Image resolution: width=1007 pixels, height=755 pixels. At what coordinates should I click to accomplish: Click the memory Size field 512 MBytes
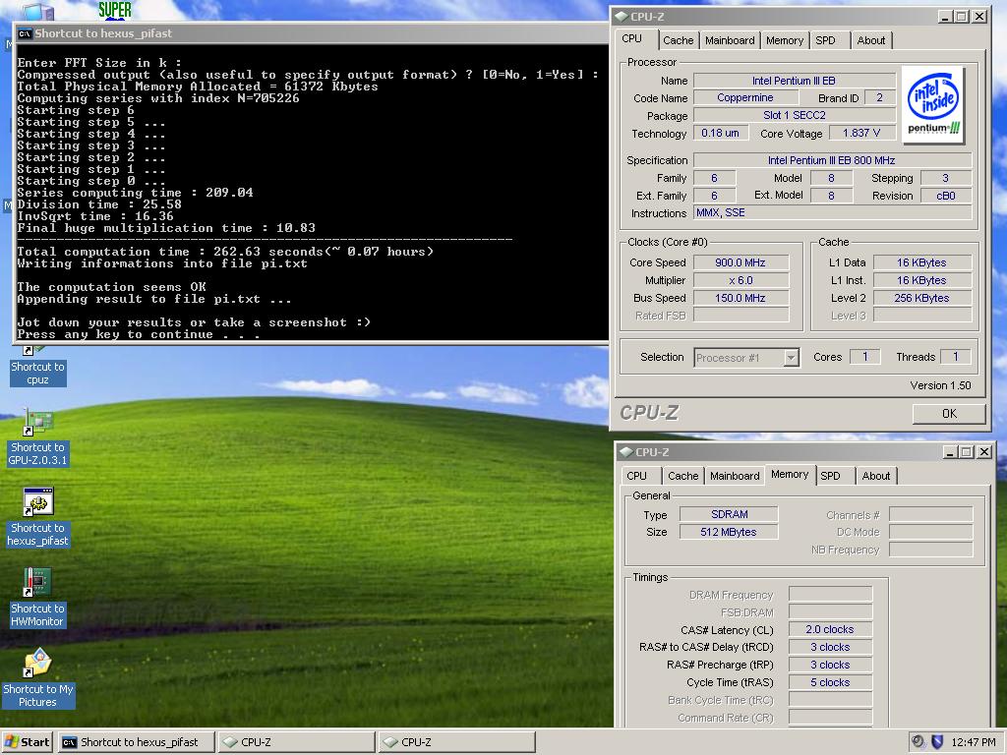point(729,532)
